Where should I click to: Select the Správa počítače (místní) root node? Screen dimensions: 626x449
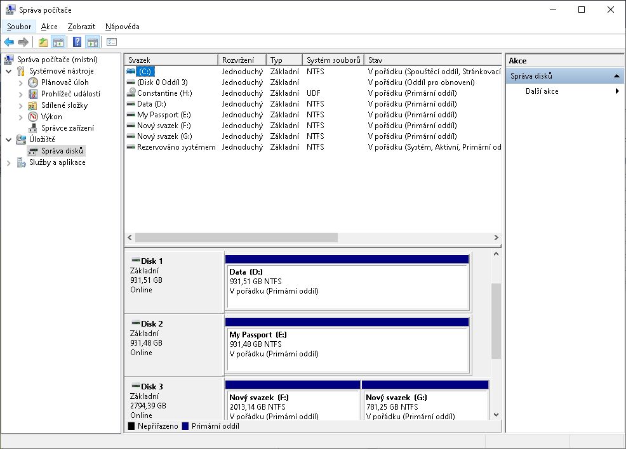[57, 60]
